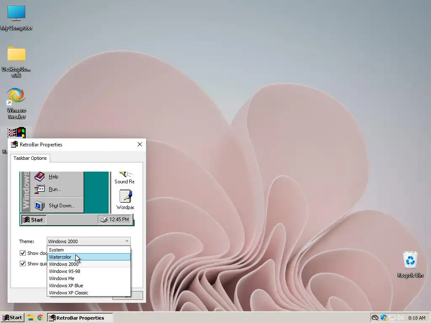This screenshot has width=431, height=323.
Task: Click the theme preview image
Action: click(77, 199)
